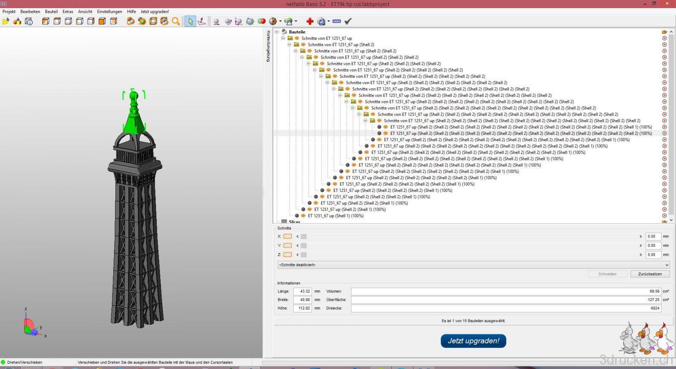Viewport: 676px width, 369px height.
Task: Click the blue ruler measure icon
Action: pyautogui.click(x=337, y=21)
